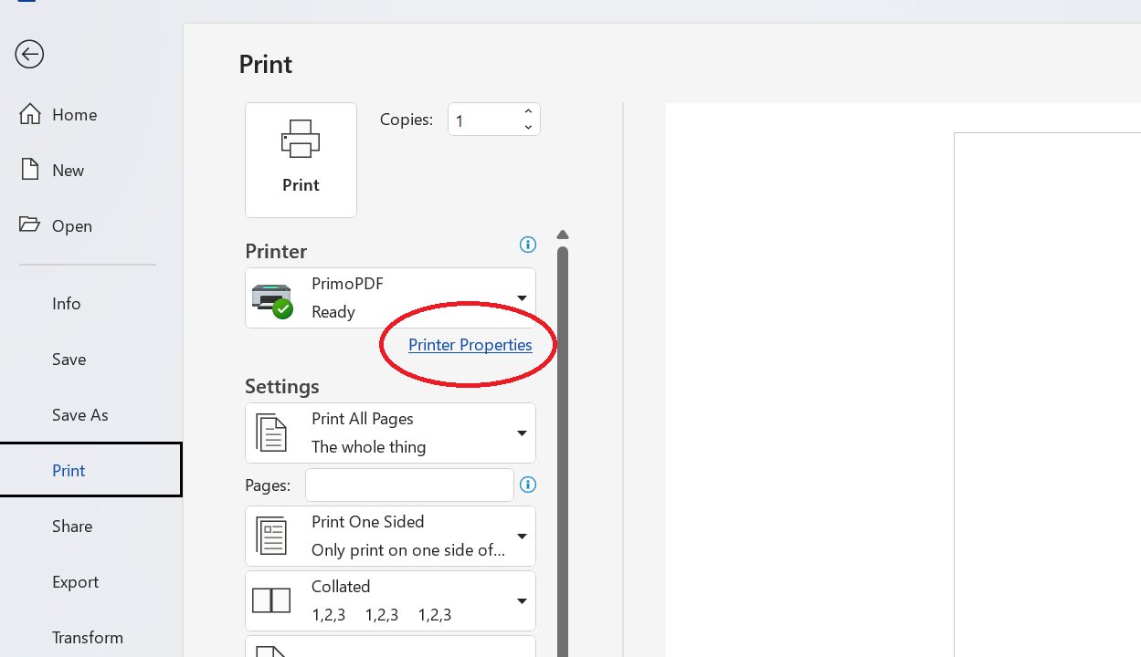This screenshot has height=657, width=1141.
Task: Click the Print One Sided page icon
Action: (271, 537)
